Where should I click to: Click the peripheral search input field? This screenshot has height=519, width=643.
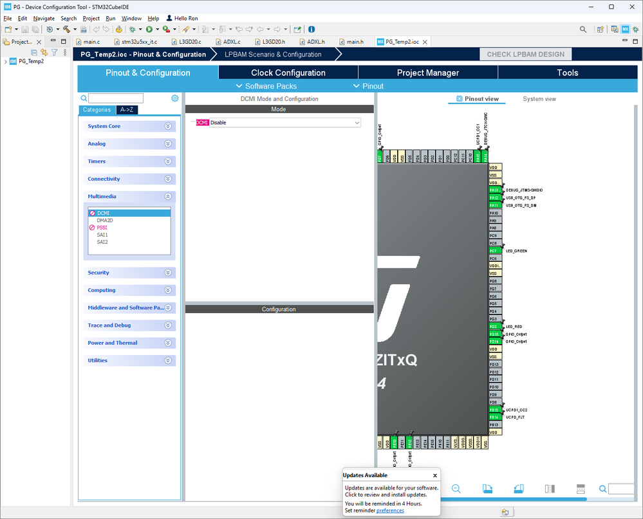pos(116,98)
